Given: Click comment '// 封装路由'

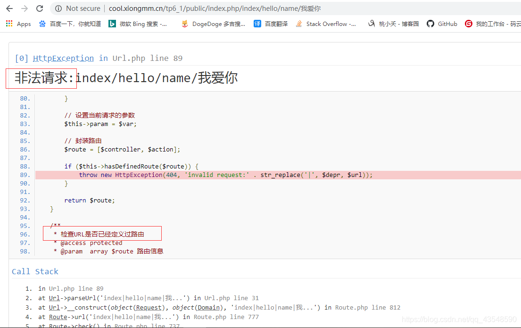Looking at the screenshot, I should click(83, 141).
